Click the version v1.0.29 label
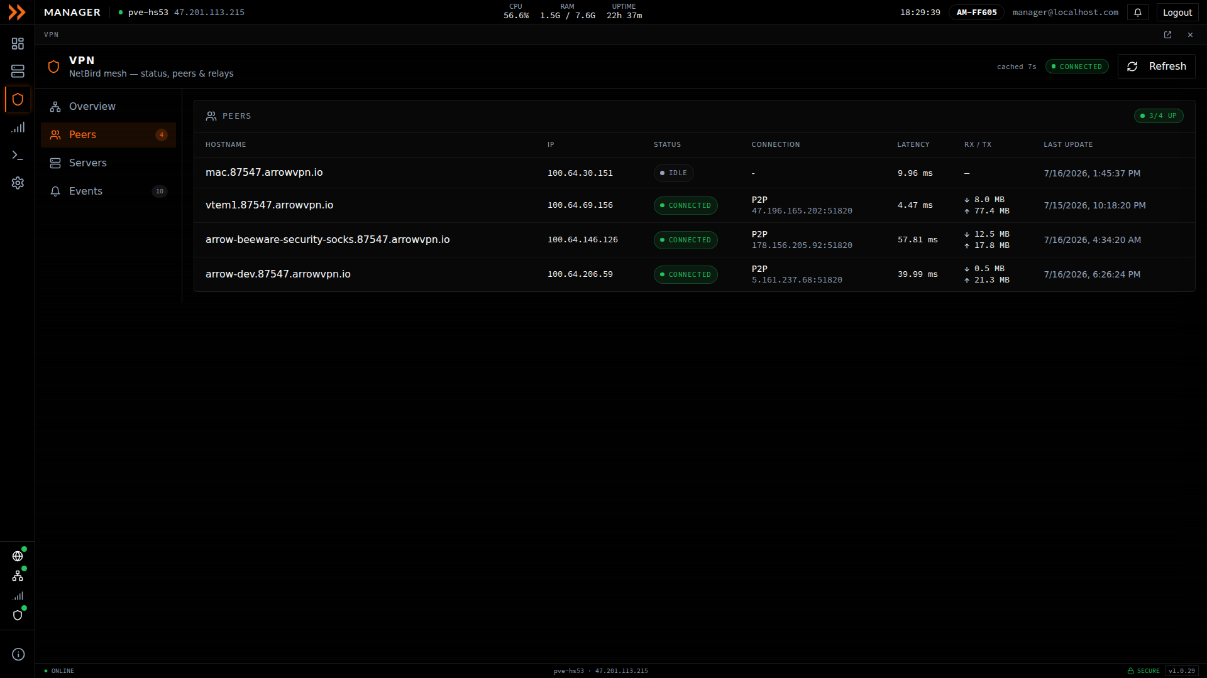Viewport: 1207px width, 678px height. pos(1182,671)
